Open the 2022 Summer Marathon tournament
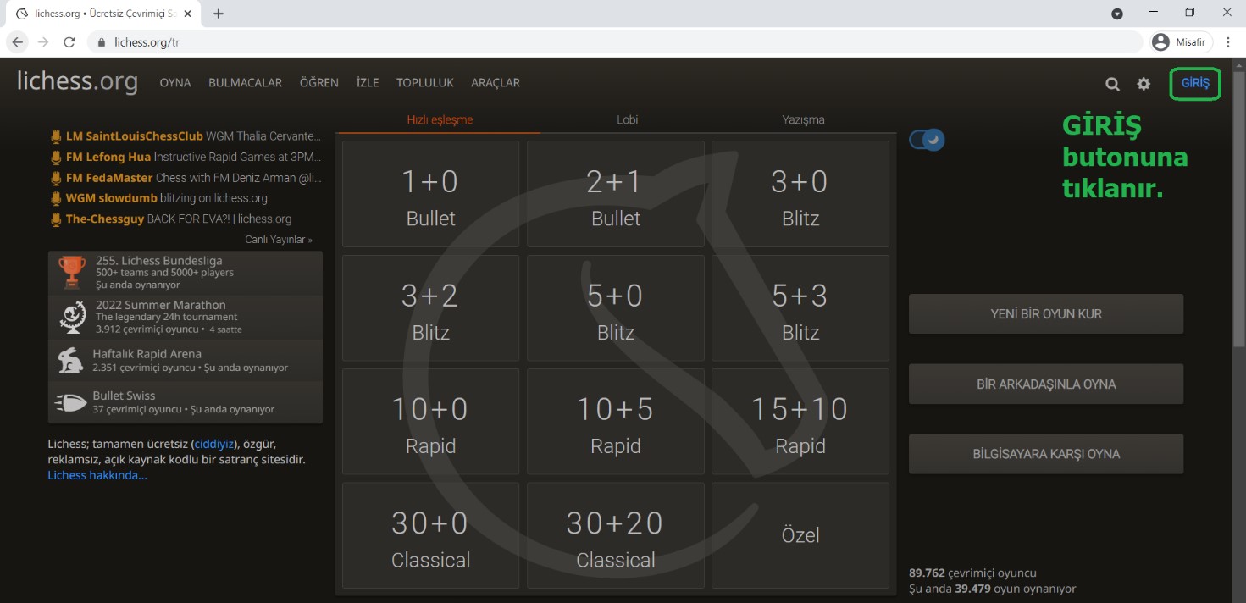This screenshot has height=603, width=1246. click(186, 317)
